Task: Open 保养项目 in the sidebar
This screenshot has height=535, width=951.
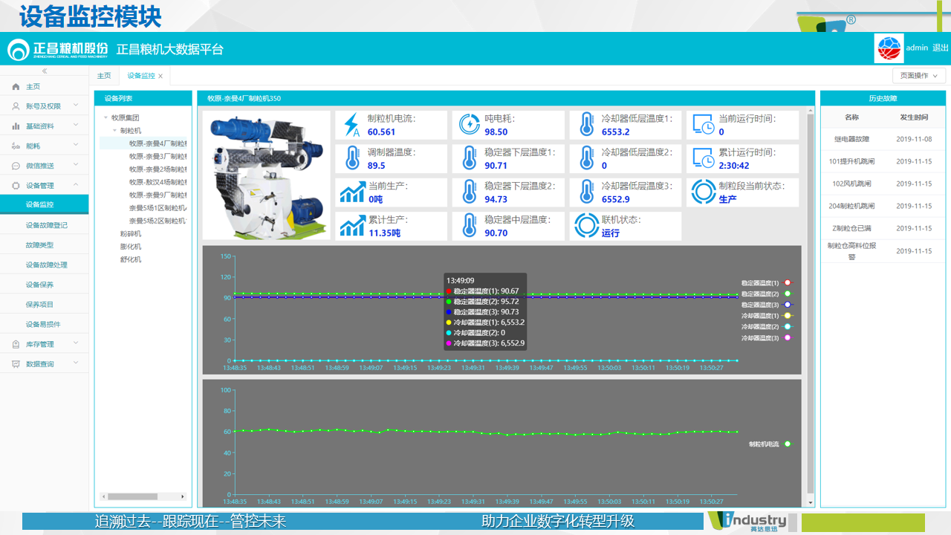Action: [45, 305]
